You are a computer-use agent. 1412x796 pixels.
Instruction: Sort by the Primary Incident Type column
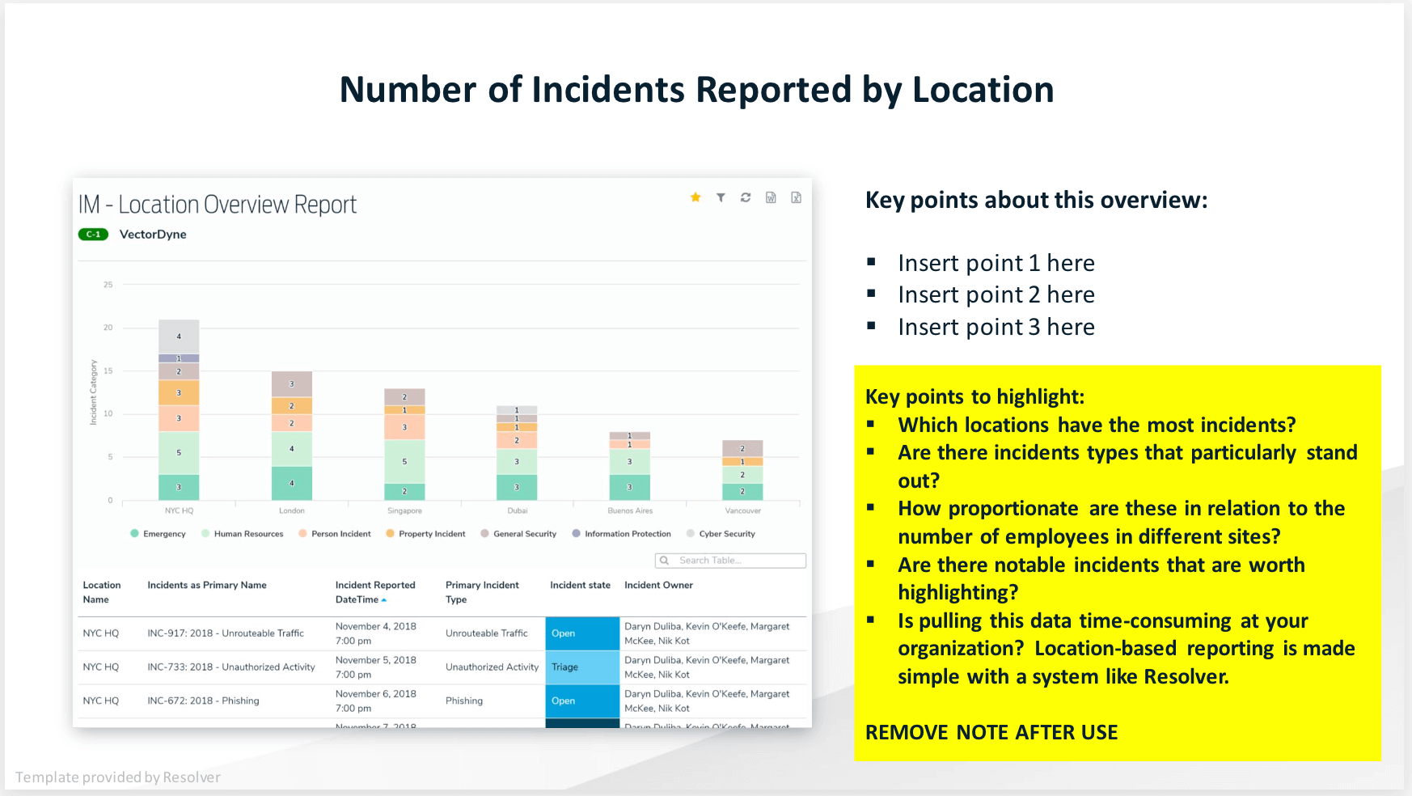click(481, 592)
